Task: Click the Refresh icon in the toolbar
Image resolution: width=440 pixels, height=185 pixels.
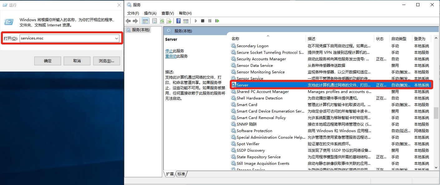Action: point(162,21)
